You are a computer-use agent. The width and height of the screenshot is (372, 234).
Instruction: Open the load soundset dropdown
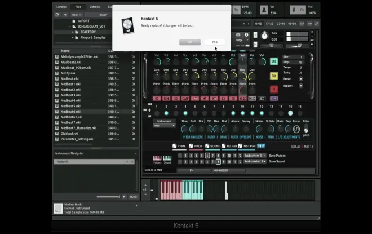pos(255,161)
